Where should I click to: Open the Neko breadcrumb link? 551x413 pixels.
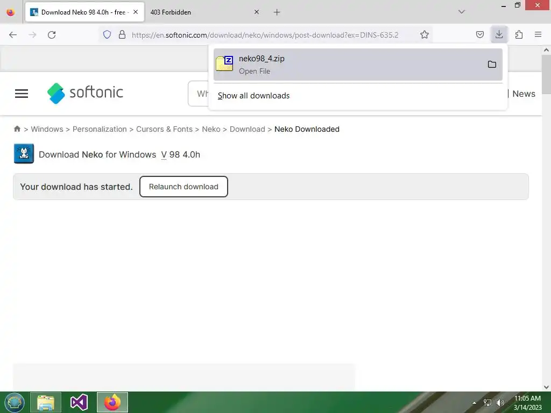(211, 129)
